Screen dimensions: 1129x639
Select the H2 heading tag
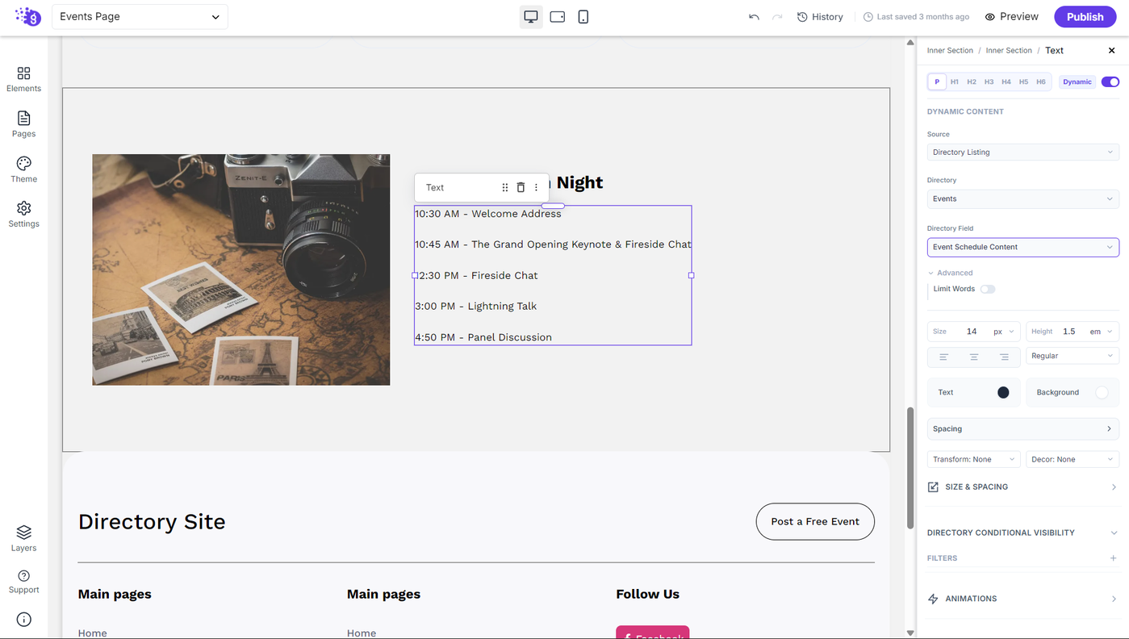pos(972,81)
